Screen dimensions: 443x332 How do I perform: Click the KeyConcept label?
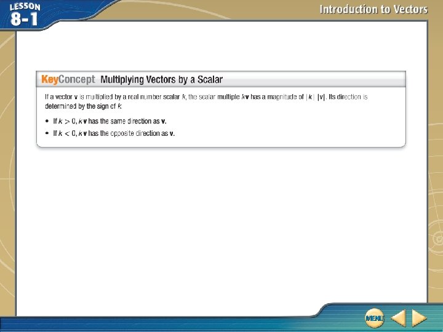click(x=68, y=79)
